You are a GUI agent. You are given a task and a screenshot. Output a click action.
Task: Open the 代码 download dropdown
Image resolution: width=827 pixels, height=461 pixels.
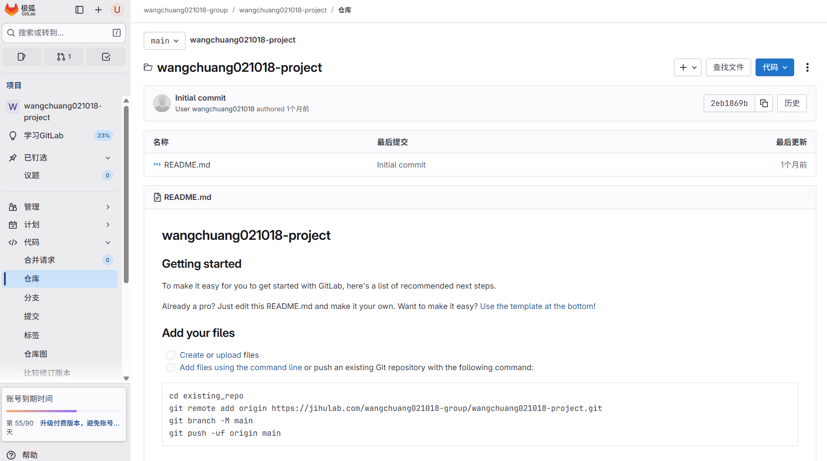tap(774, 67)
